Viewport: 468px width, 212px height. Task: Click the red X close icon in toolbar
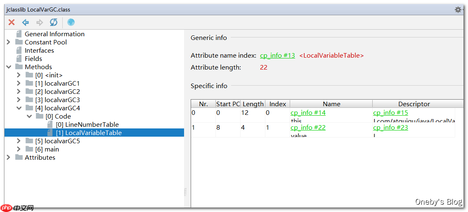point(12,22)
